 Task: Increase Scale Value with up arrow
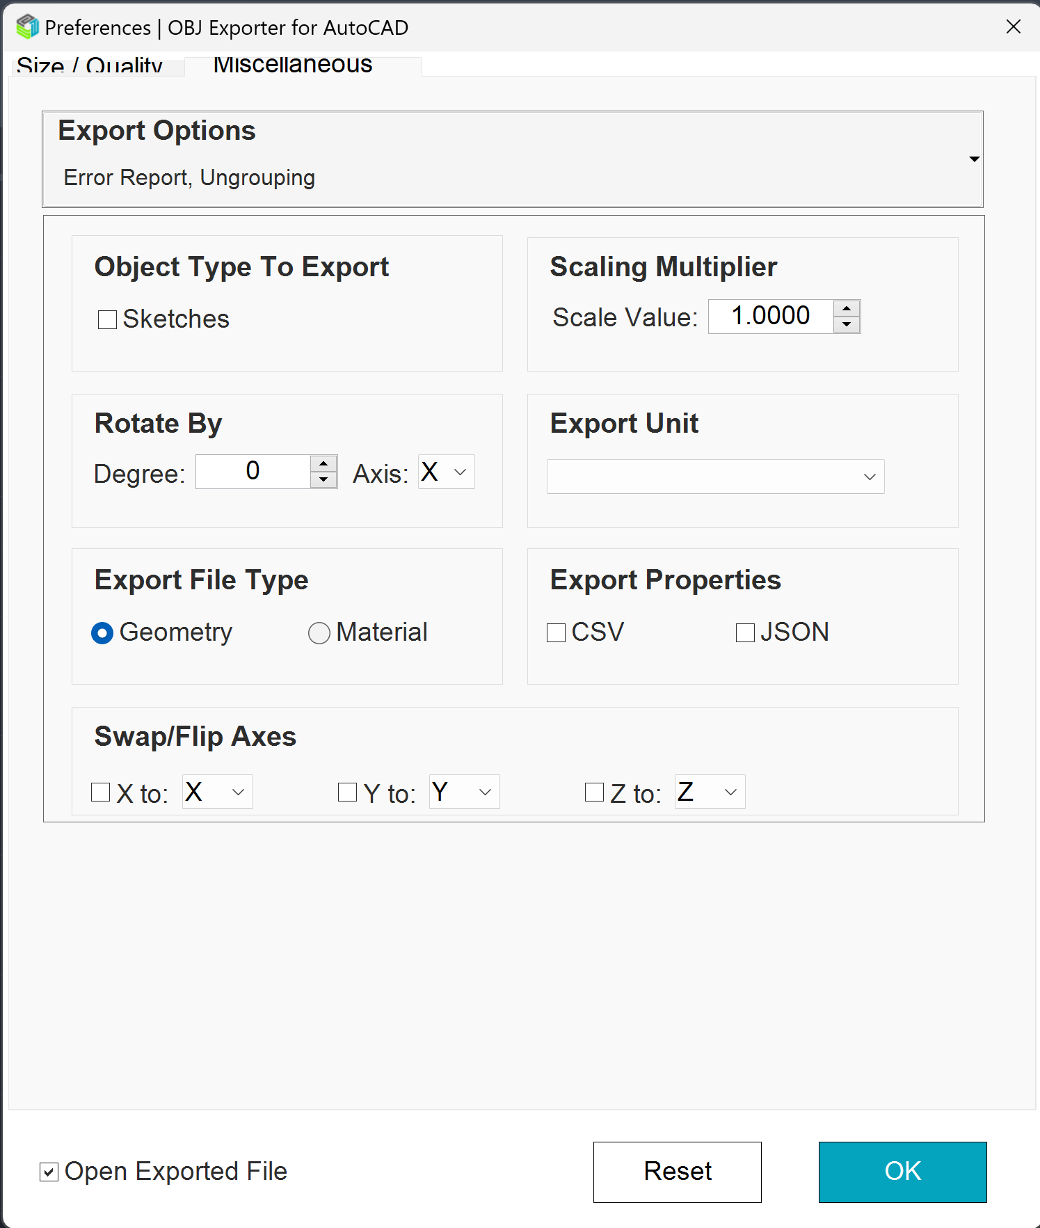coord(847,308)
